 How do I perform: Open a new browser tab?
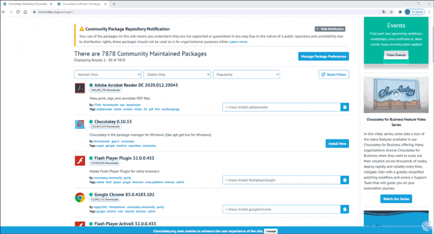114,4
